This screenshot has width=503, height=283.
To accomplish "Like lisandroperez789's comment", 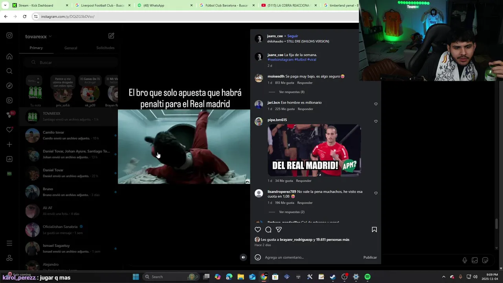I will pos(376,193).
